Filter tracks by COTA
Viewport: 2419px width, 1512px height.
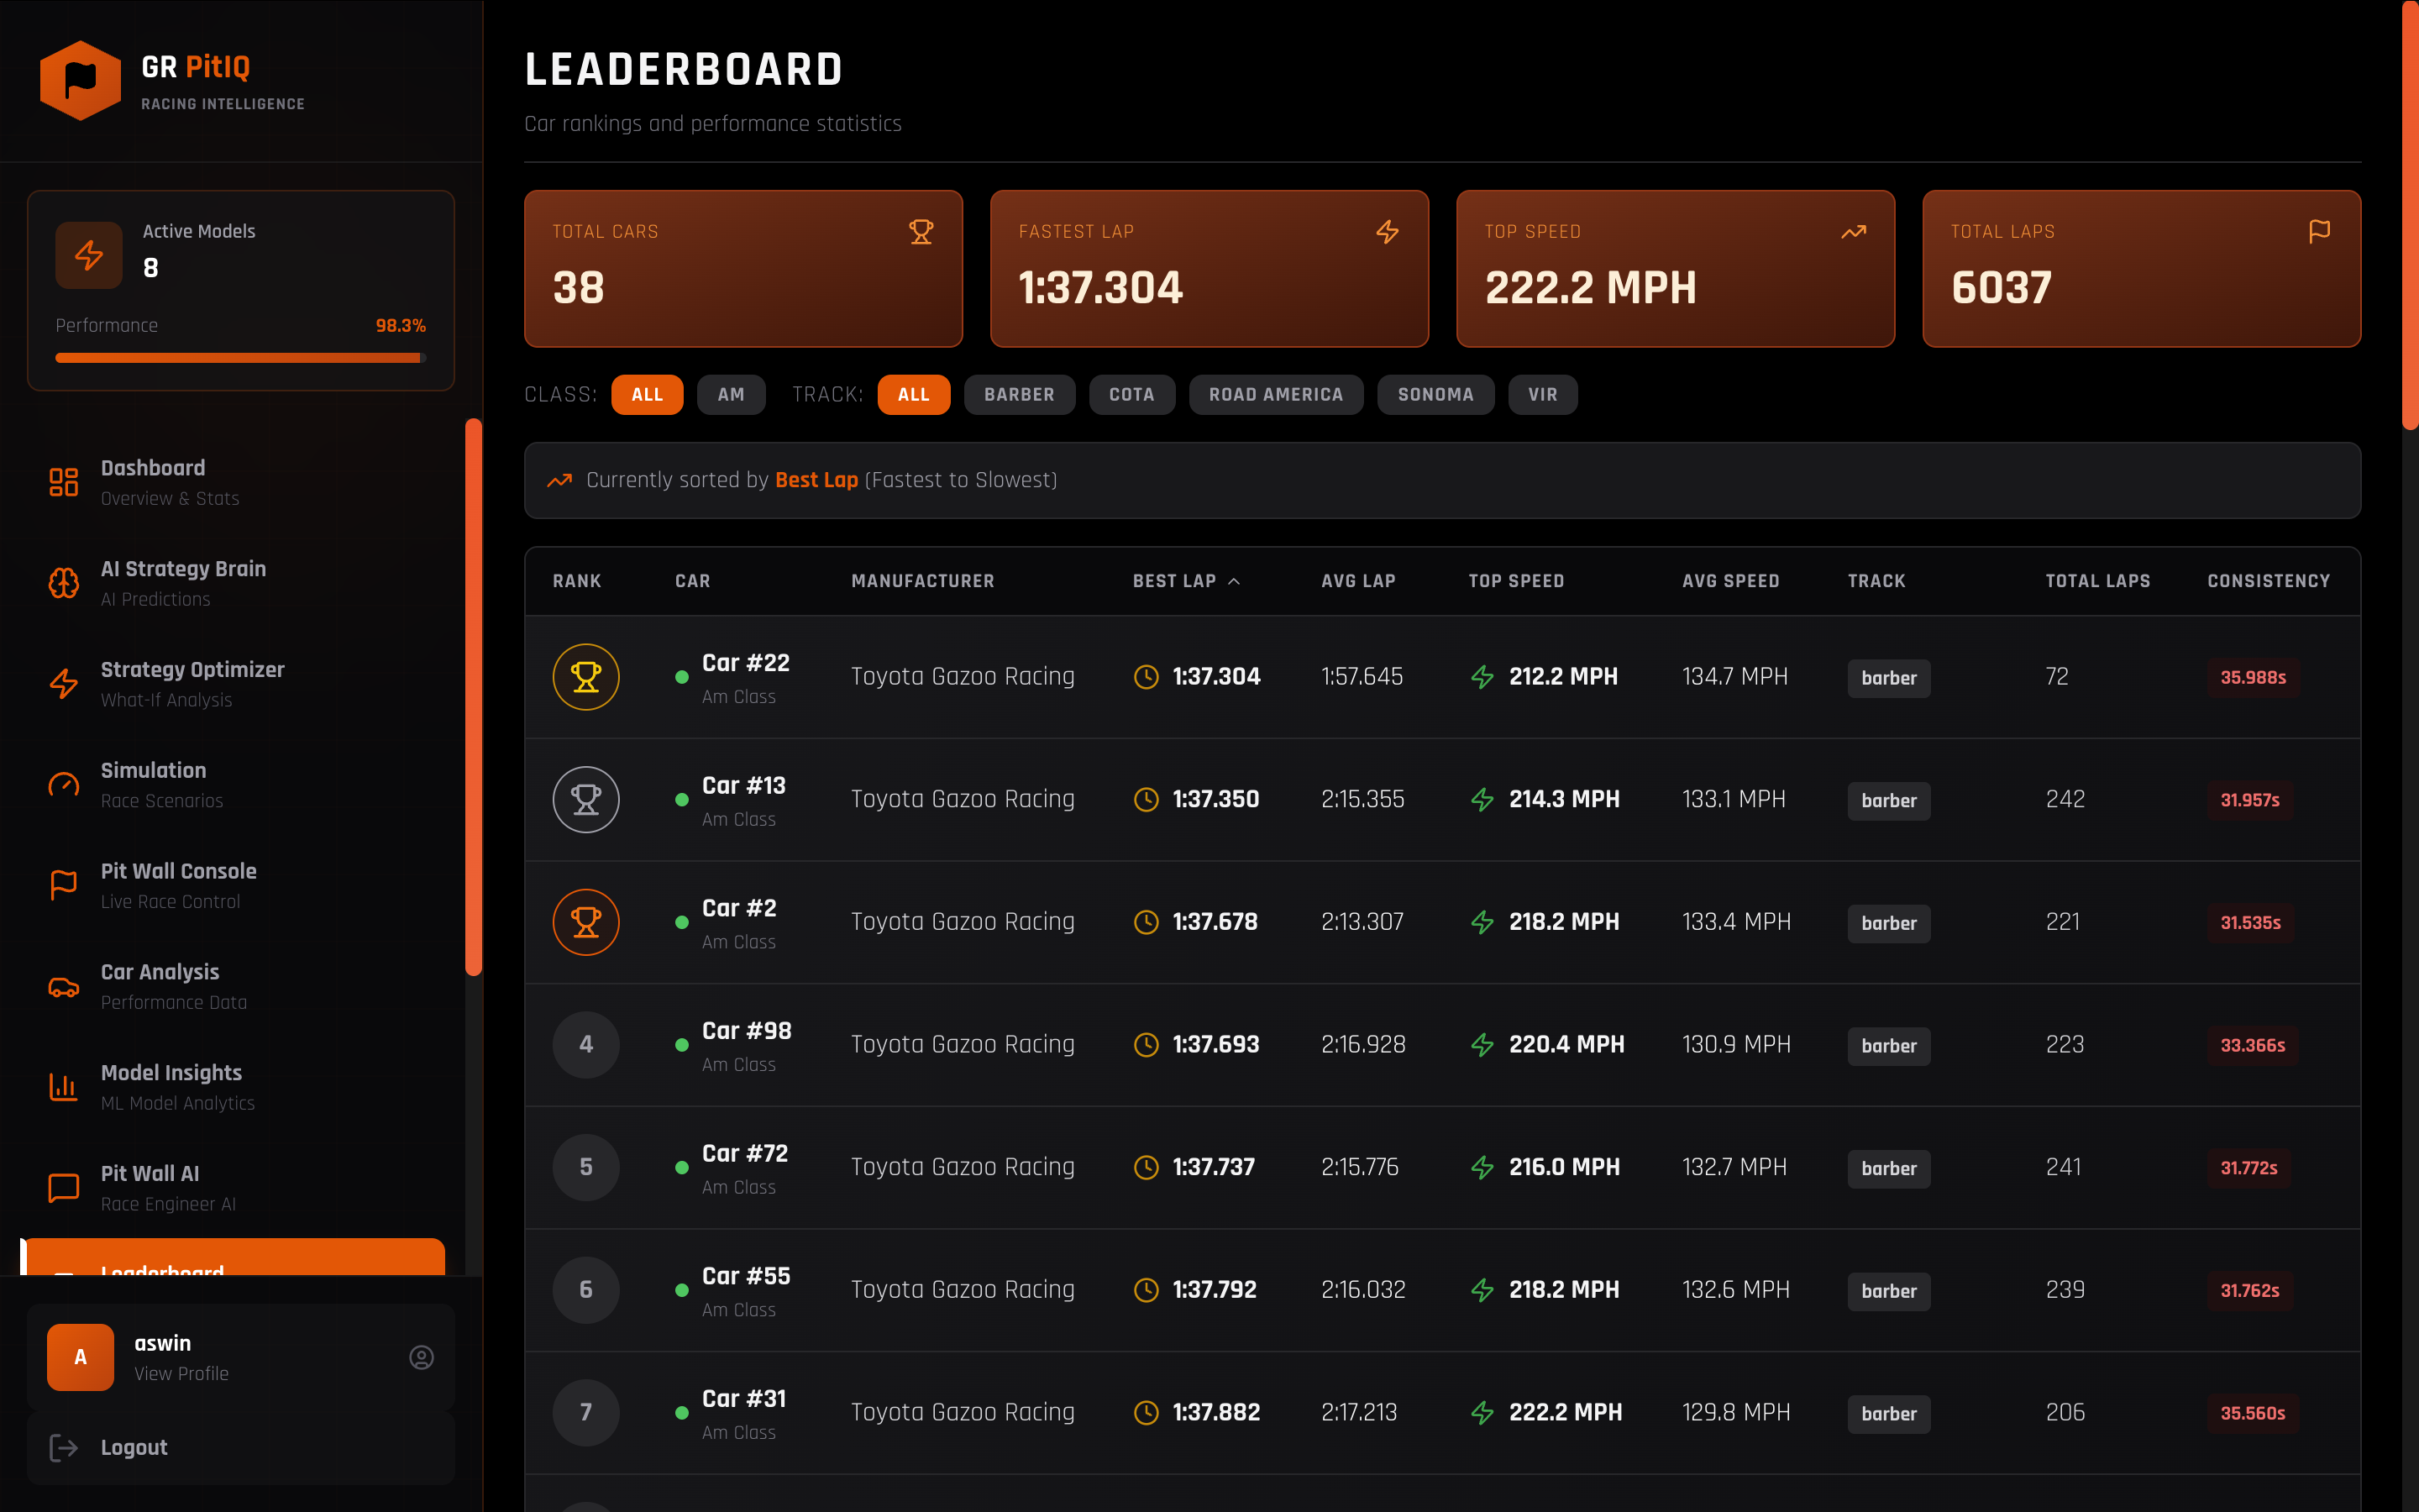point(1131,394)
